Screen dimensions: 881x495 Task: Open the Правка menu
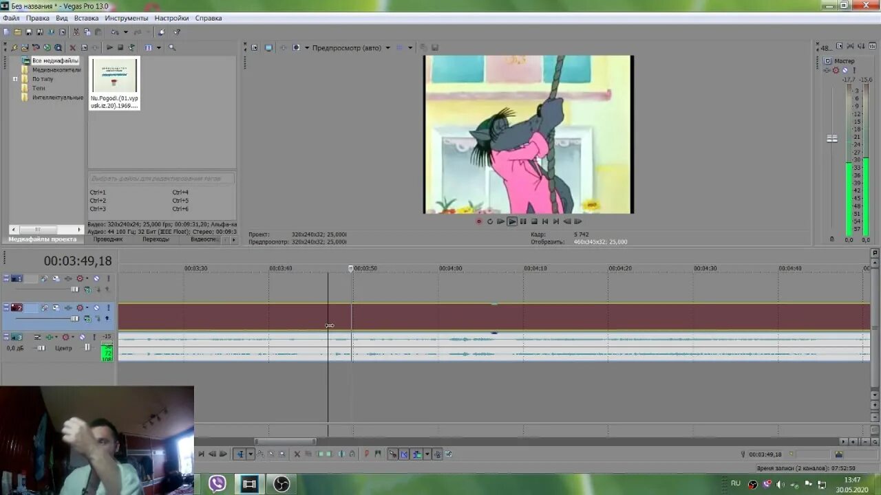[x=38, y=18]
